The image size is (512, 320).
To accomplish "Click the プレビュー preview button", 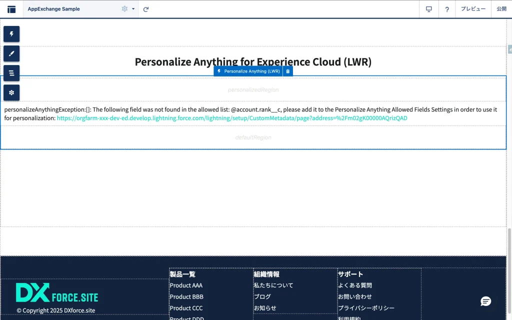I will 472,9.
